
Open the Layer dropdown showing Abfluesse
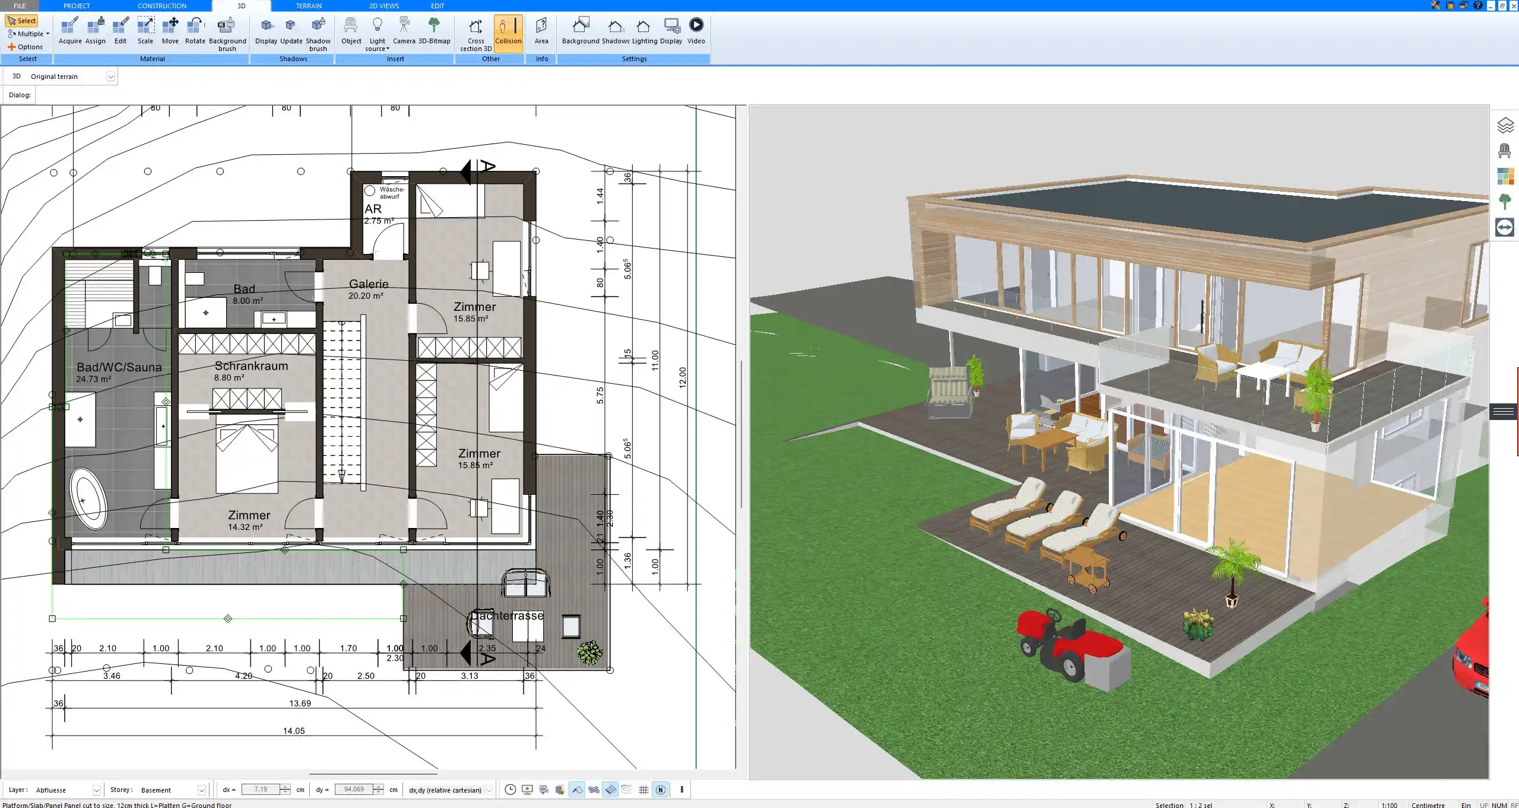pyautogui.click(x=96, y=790)
